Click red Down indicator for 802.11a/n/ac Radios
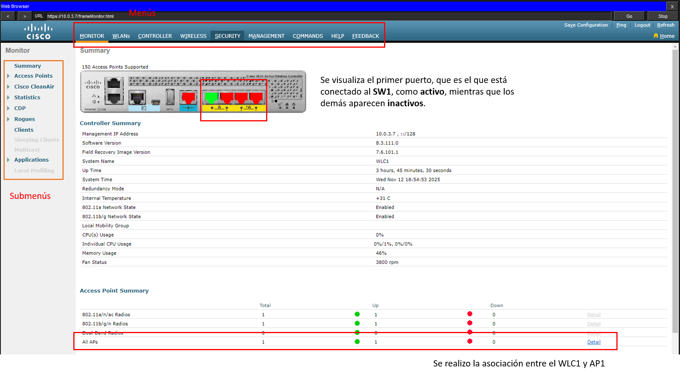Viewport: 680px width, 375px height. (470, 314)
